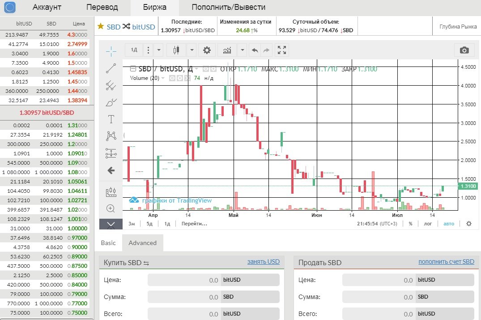Click the app logo icon
This screenshot has width=481, height=320.
pos(10,7)
